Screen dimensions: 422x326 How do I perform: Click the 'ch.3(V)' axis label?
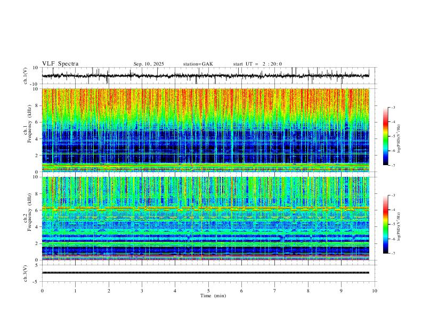click(x=26, y=273)
